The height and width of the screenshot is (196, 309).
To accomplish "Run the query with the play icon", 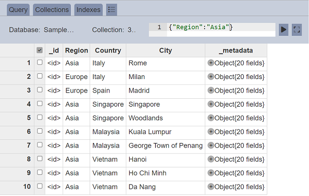I will (283, 30).
